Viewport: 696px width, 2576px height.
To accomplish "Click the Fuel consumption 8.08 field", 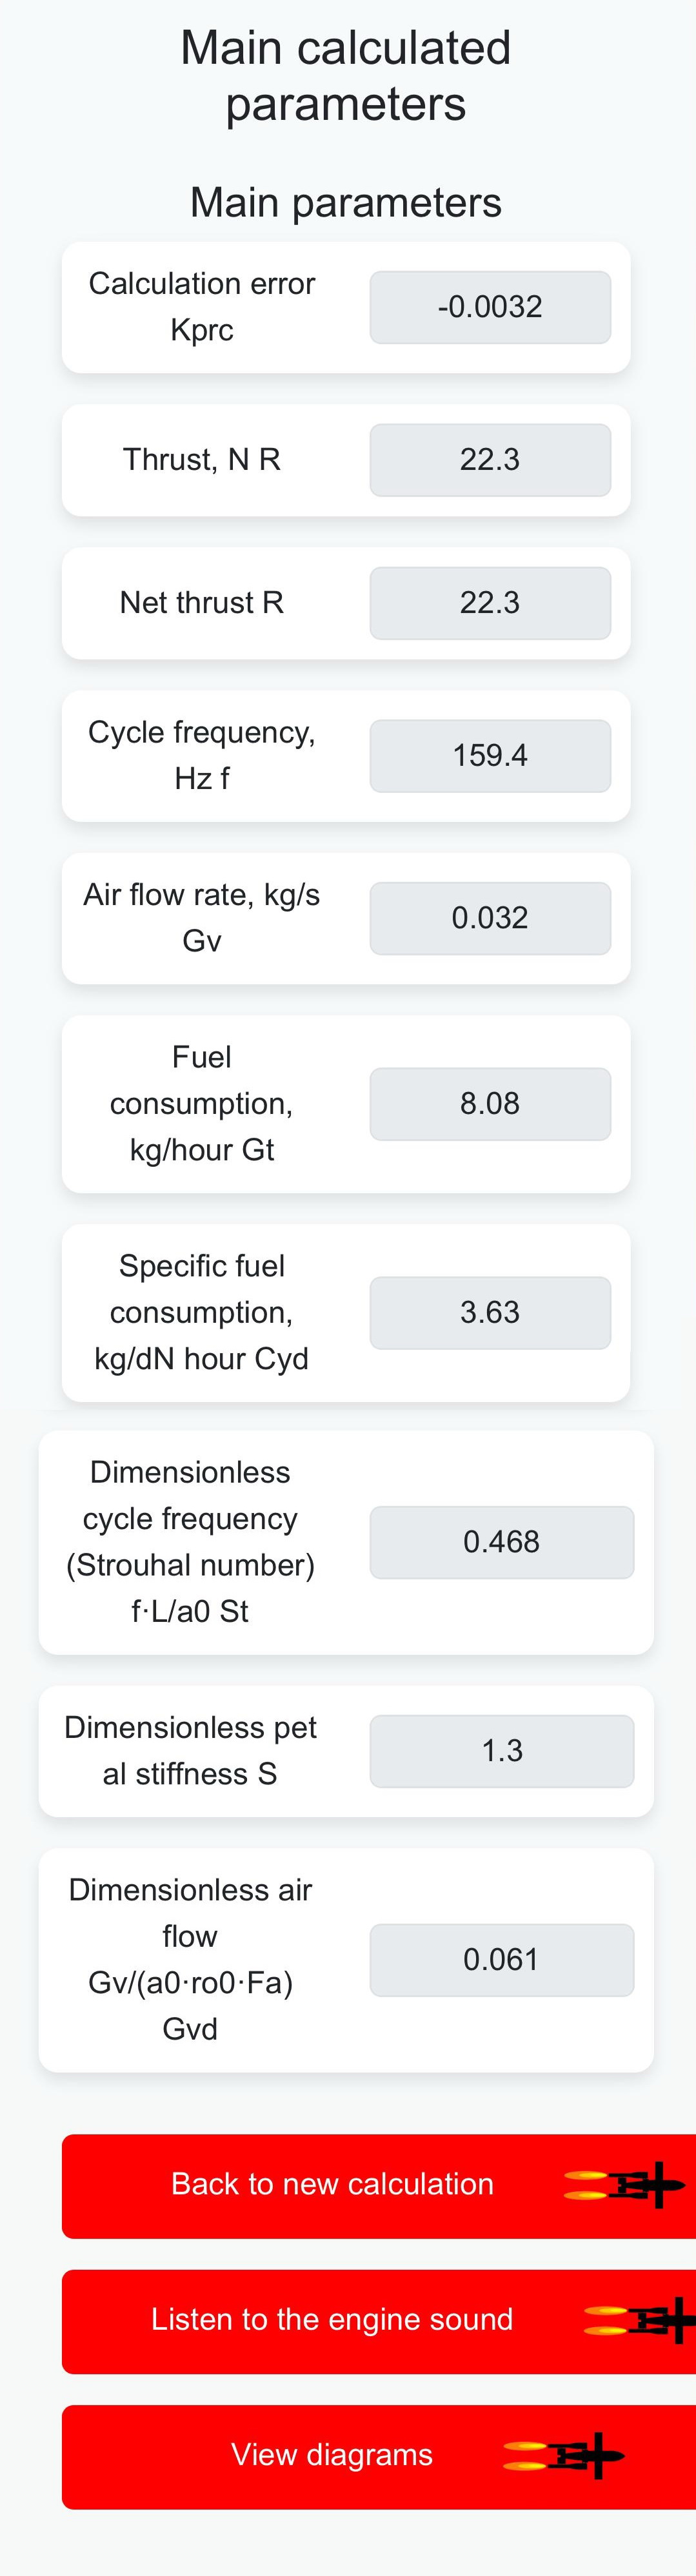I will (x=490, y=1104).
